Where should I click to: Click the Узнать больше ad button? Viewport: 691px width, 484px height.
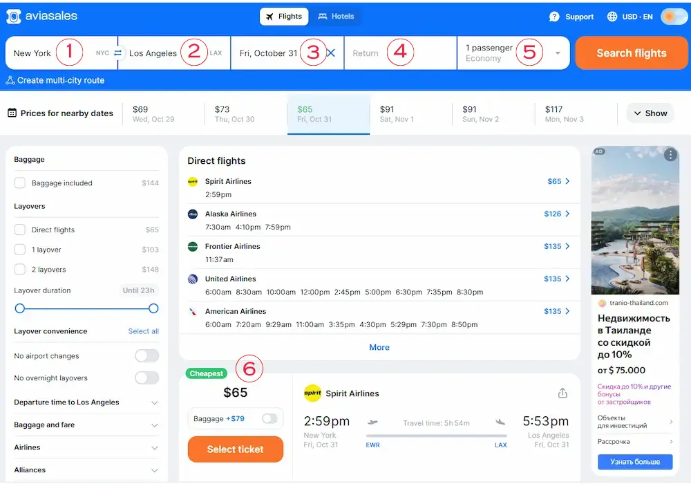coord(635,461)
